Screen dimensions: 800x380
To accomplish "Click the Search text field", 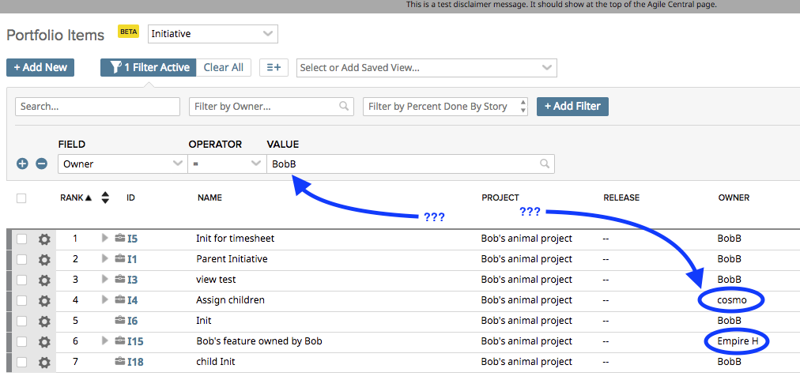I will click(97, 106).
